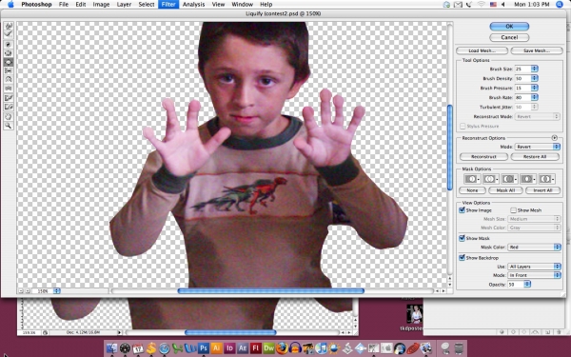Uncheck Show Image checkbox
Image resolution: width=571 pixels, height=357 pixels.
click(463, 210)
